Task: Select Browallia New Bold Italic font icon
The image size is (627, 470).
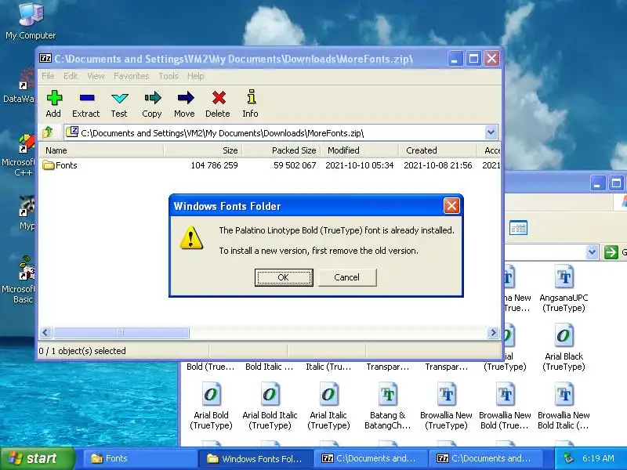Action: coord(564,406)
